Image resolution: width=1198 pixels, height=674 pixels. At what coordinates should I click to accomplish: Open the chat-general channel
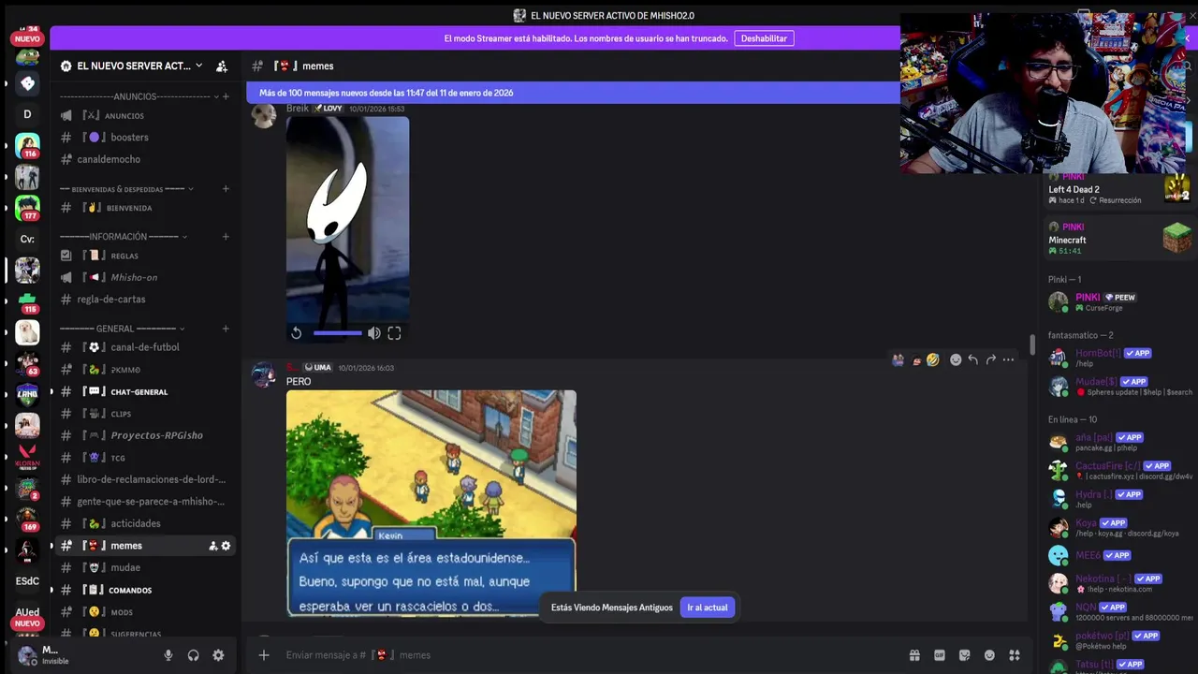pos(143,391)
